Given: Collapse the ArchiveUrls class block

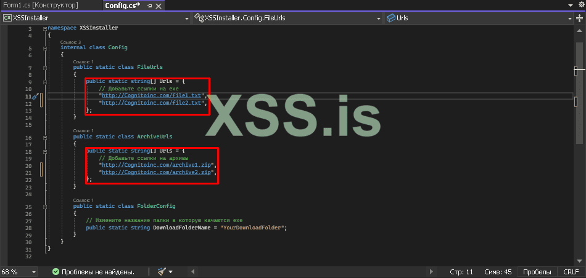Looking at the screenshot, I should (x=45, y=137).
